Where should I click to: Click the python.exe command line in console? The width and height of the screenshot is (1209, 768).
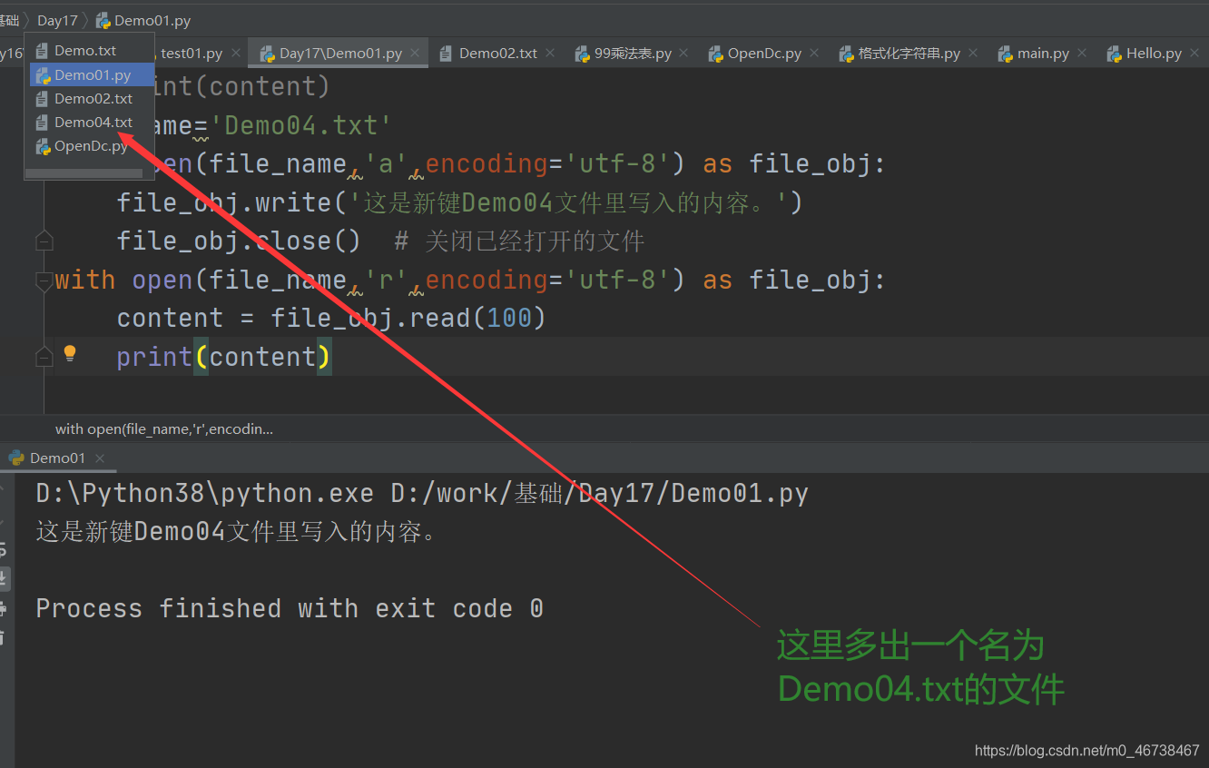tap(422, 493)
